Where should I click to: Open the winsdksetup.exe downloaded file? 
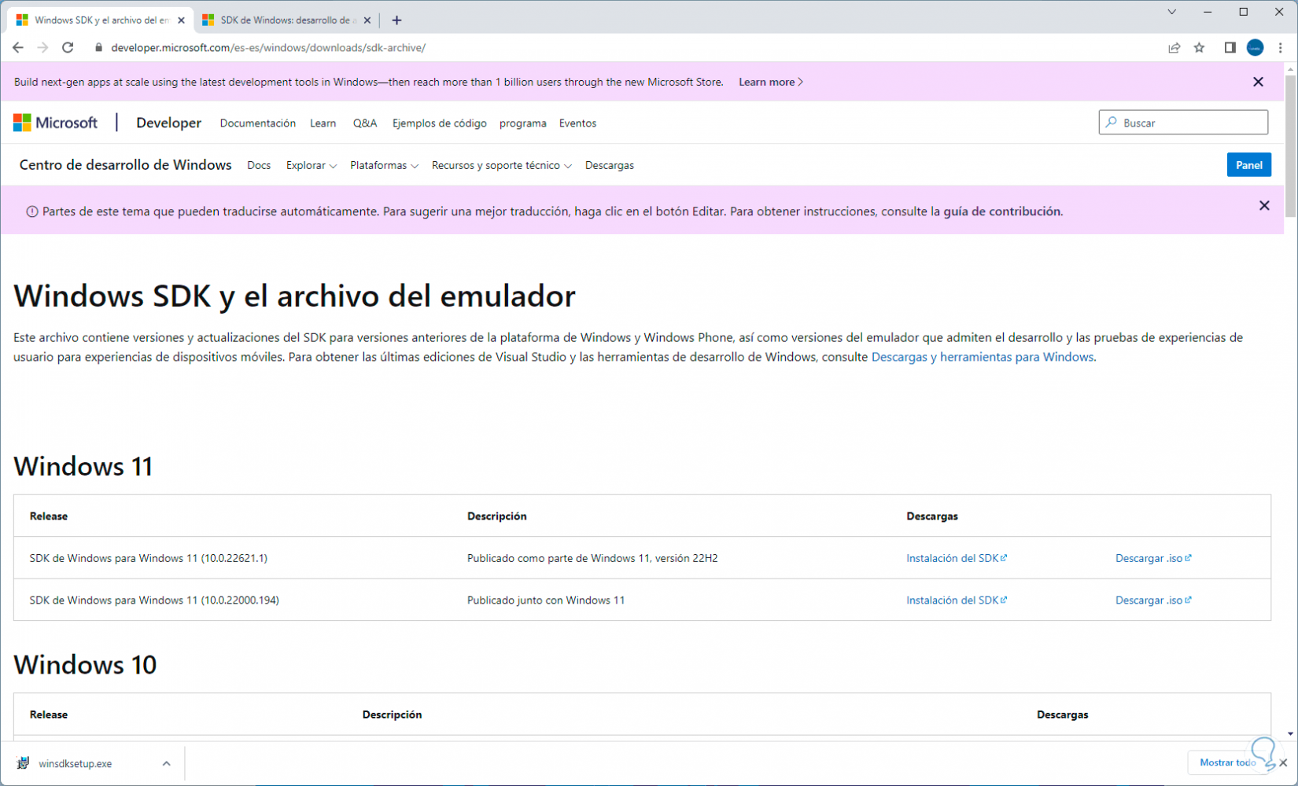click(x=76, y=763)
